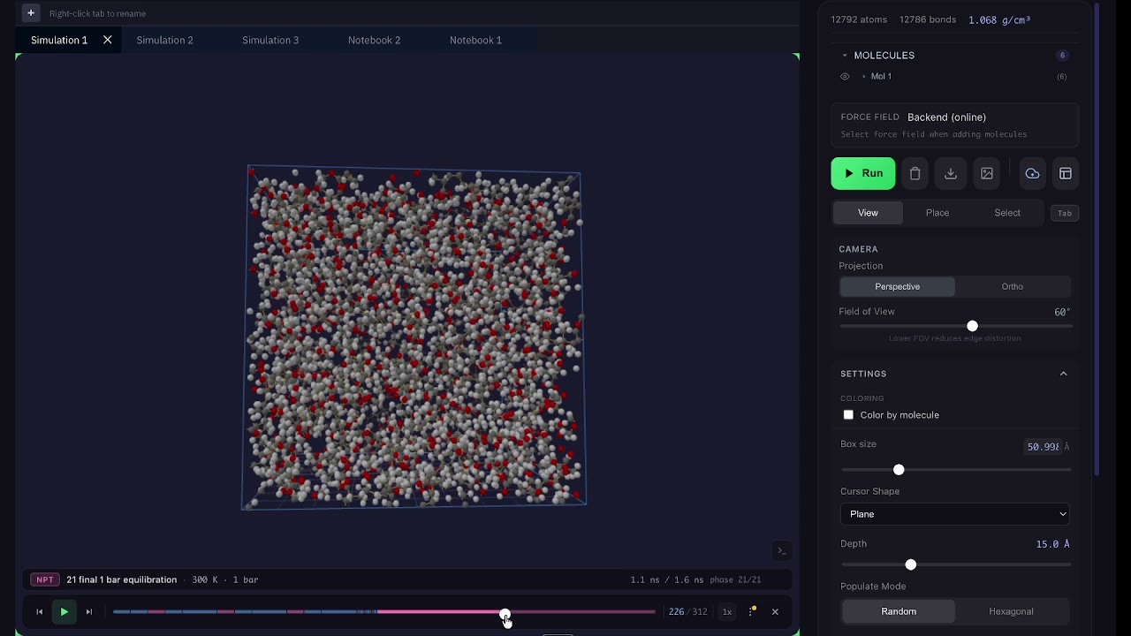This screenshot has width=1131, height=636.
Task: Click the download icon in toolbar
Action: pos(951,174)
